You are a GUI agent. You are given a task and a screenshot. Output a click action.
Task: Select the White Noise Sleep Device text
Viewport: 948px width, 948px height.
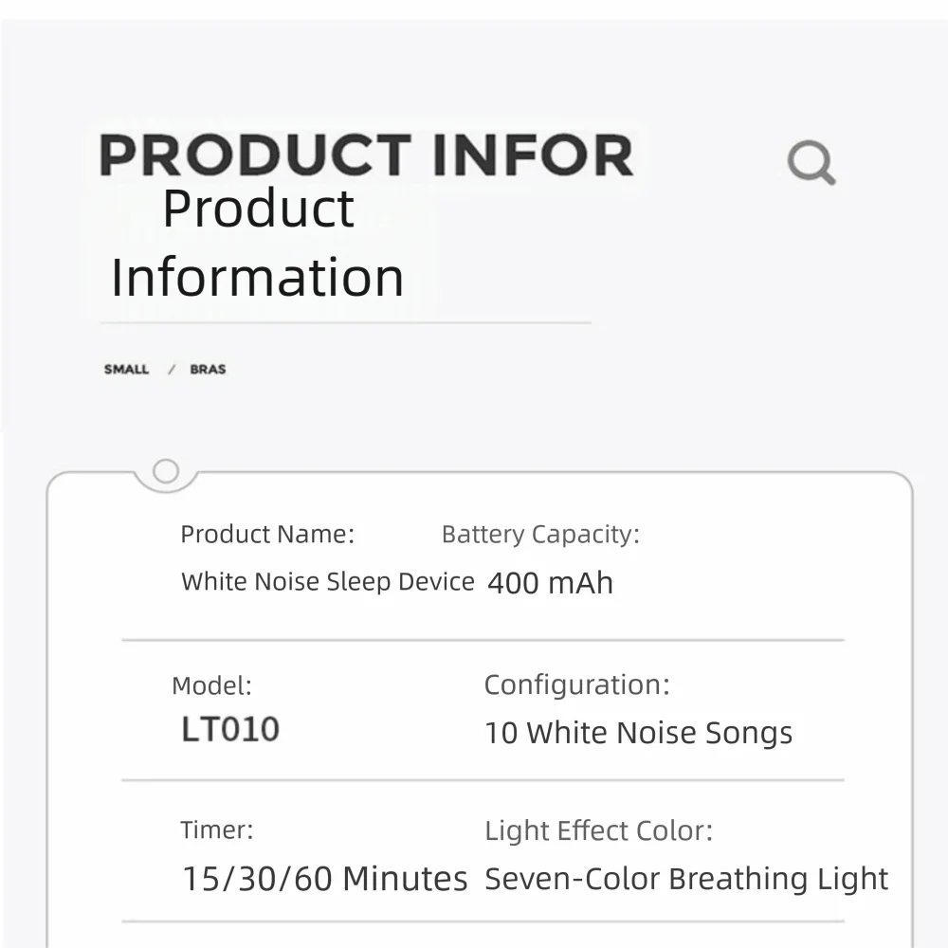(327, 581)
